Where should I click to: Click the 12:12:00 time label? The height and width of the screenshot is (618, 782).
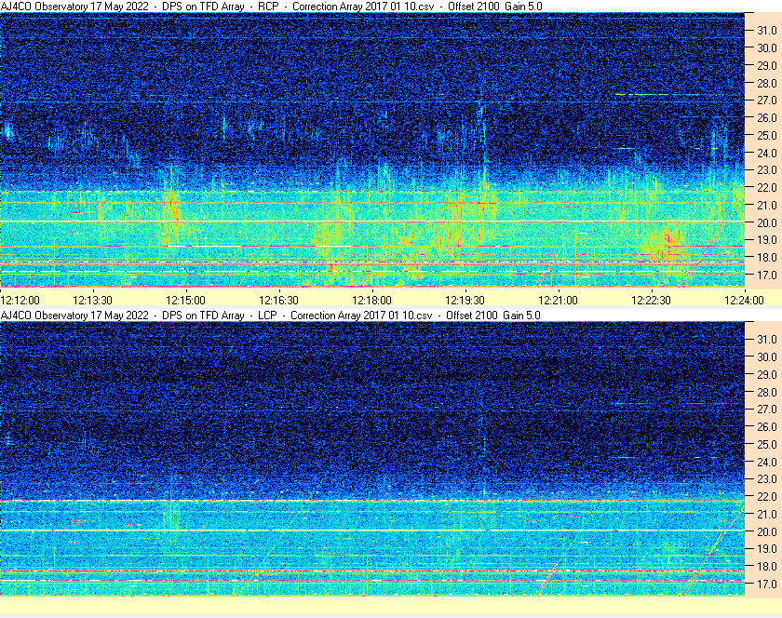(20, 300)
